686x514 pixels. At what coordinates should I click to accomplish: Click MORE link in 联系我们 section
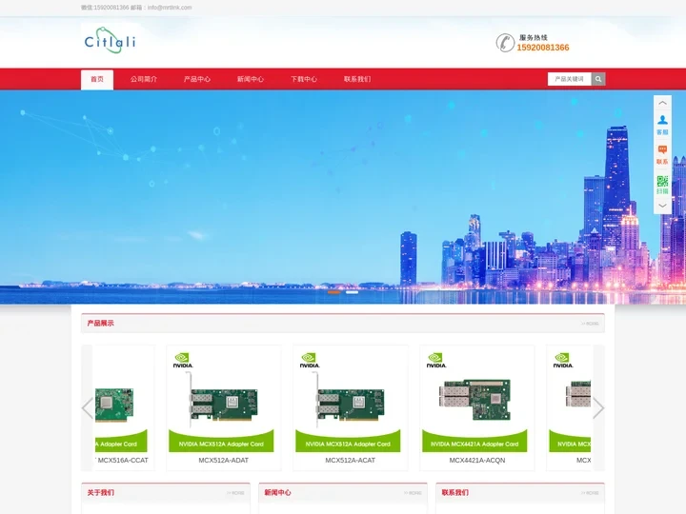pyautogui.click(x=590, y=493)
